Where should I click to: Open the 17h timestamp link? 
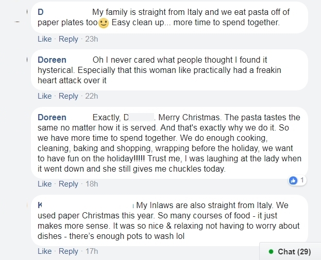[x=92, y=251]
